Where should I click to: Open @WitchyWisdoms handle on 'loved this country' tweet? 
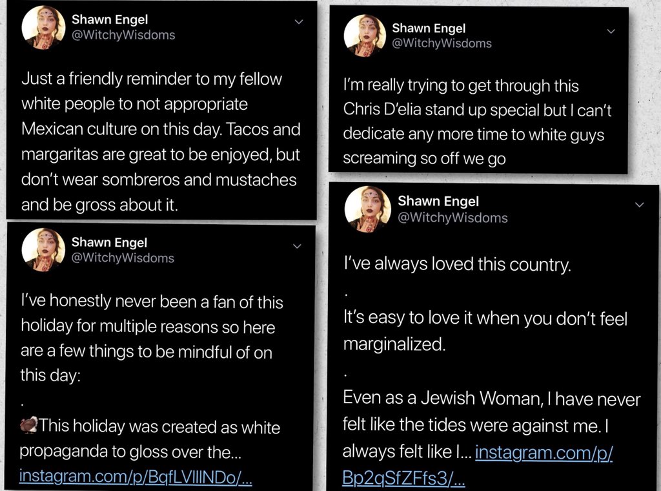[x=453, y=218]
